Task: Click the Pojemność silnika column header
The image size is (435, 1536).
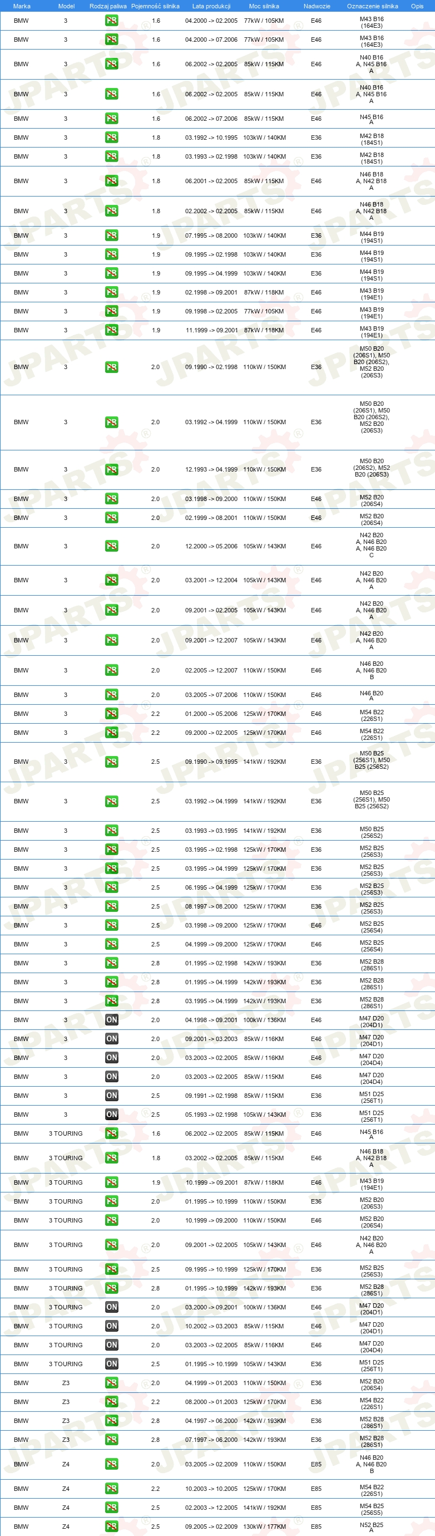Action: click(x=156, y=6)
